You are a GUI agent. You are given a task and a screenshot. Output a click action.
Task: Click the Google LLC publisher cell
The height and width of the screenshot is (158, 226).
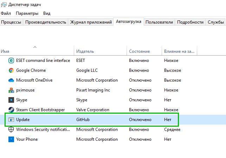pyautogui.click(x=87, y=70)
